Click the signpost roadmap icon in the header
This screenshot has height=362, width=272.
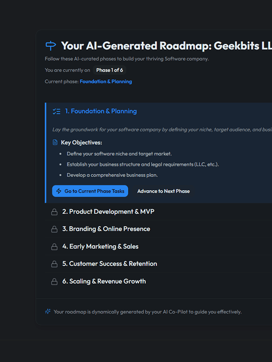tap(51, 45)
